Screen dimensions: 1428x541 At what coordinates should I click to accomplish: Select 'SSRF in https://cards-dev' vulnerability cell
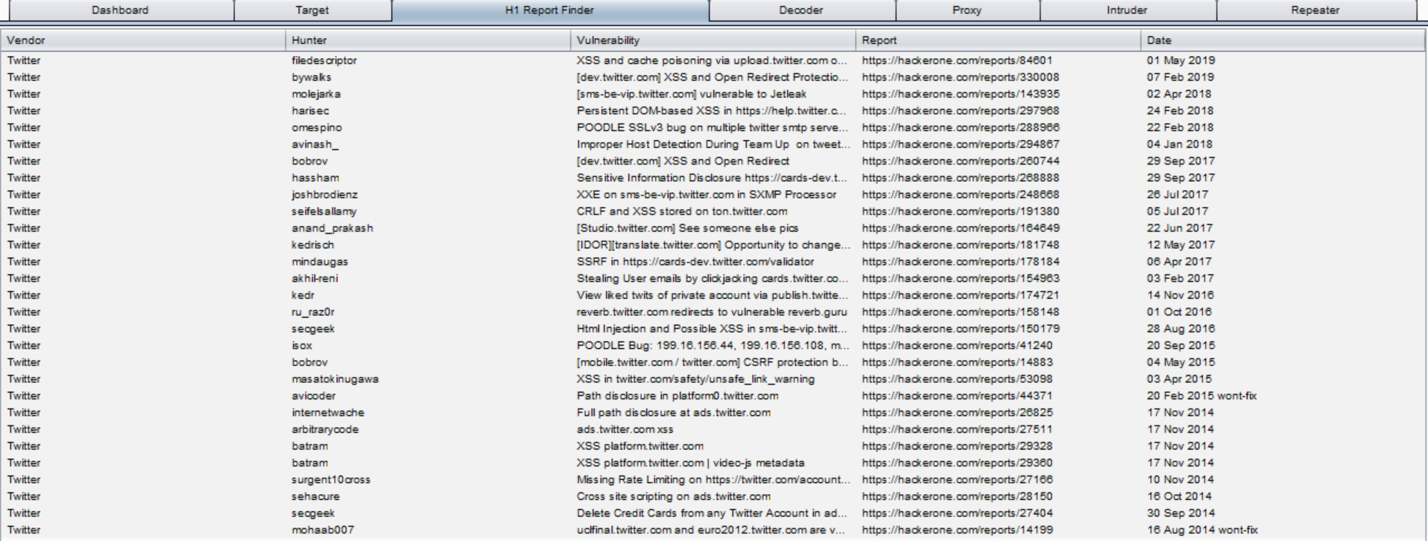pos(713,262)
